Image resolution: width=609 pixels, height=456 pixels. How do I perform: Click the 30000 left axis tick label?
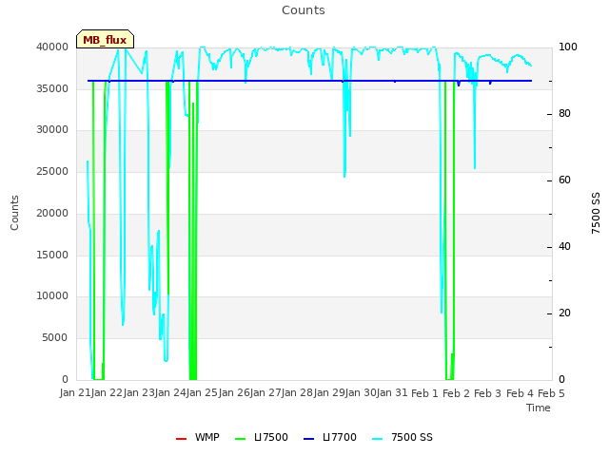[x=52, y=129]
